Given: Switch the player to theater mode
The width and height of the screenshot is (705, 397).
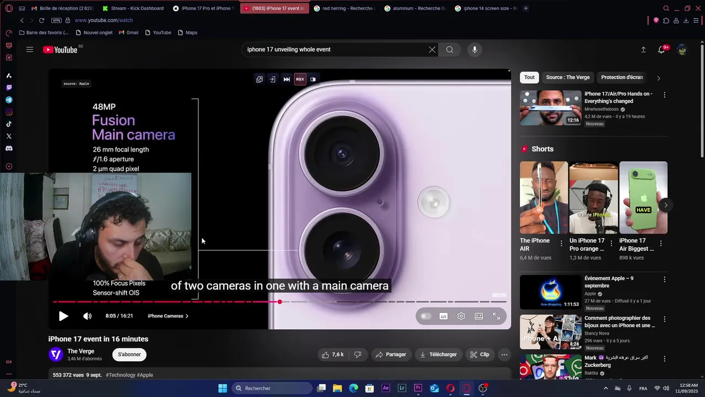Looking at the screenshot, I should (479, 316).
